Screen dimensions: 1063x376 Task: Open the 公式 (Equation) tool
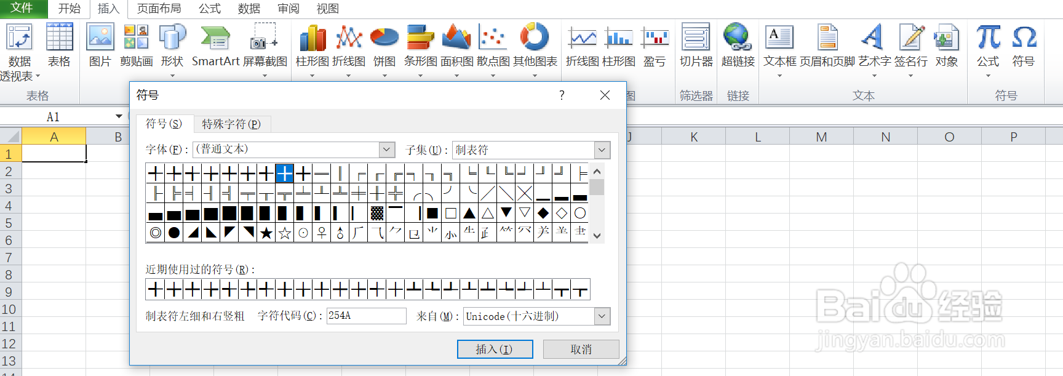[988, 50]
